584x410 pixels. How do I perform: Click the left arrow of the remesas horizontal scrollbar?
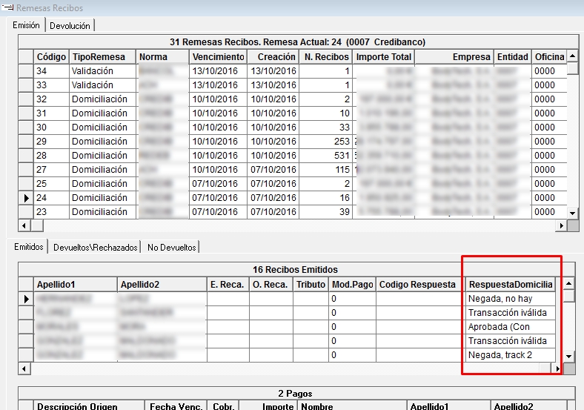point(24,225)
